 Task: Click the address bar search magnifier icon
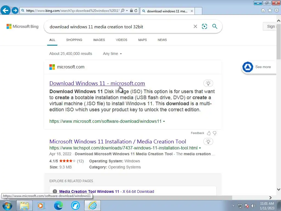(123, 11)
